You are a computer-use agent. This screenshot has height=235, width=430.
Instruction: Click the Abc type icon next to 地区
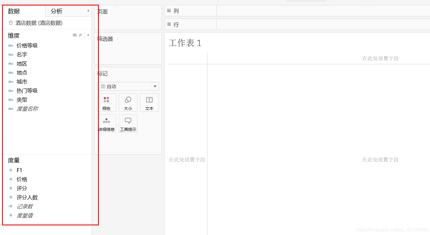tap(11, 64)
